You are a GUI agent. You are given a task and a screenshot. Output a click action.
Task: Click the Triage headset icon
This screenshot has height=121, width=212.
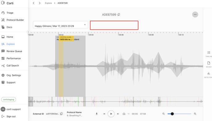(3, 13)
